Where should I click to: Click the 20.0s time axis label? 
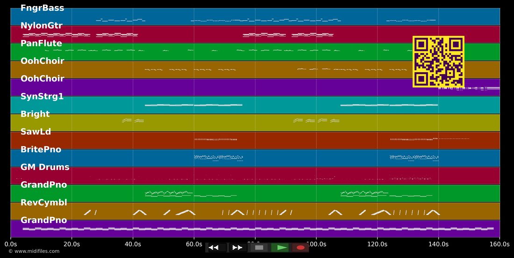pos(72,244)
